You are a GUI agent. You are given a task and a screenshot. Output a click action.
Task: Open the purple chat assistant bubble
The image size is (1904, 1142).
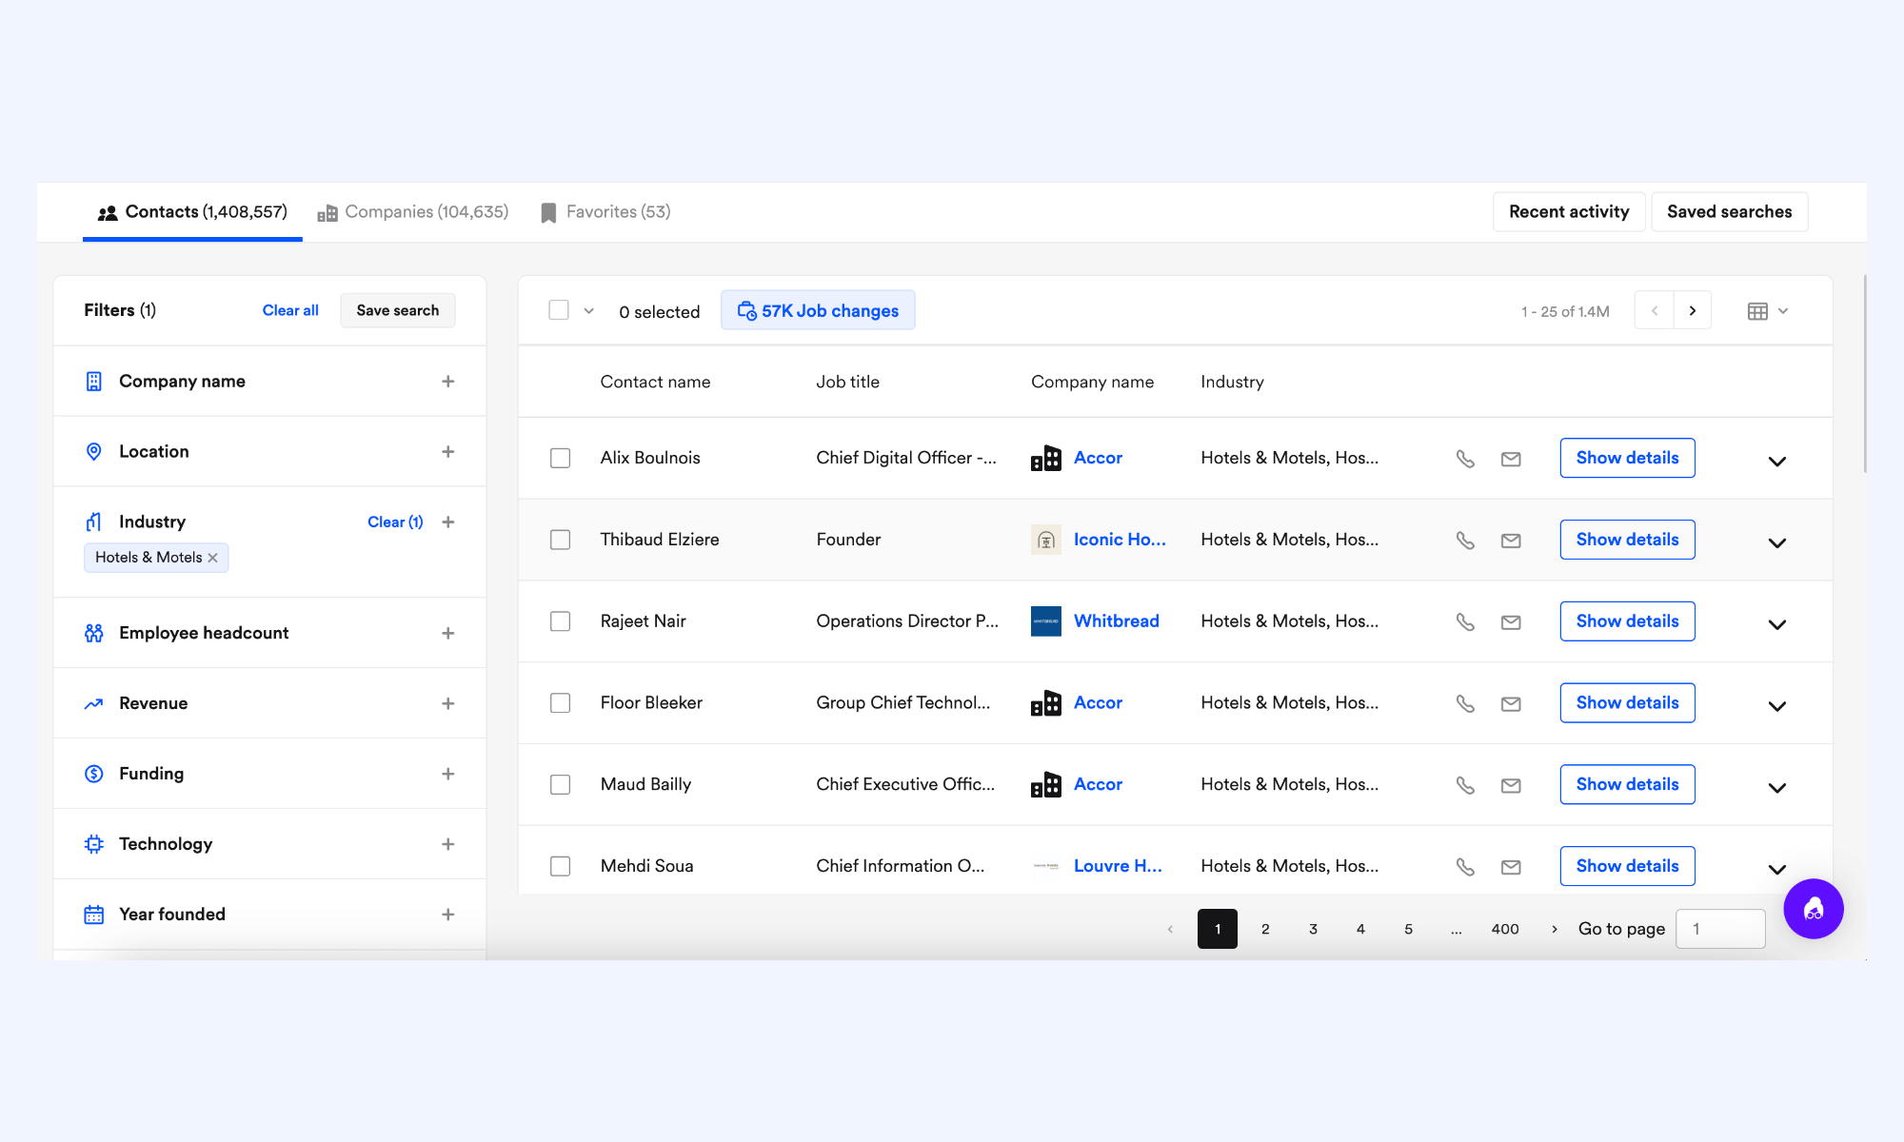click(x=1813, y=909)
